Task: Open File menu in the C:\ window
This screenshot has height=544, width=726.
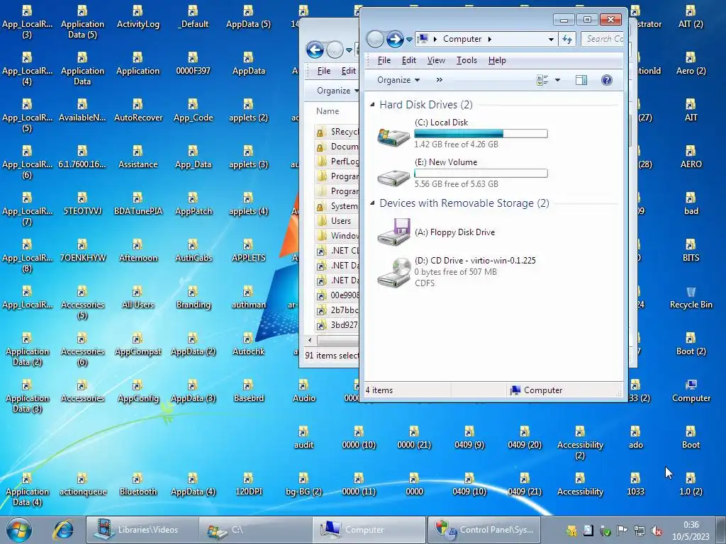Action: point(323,71)
